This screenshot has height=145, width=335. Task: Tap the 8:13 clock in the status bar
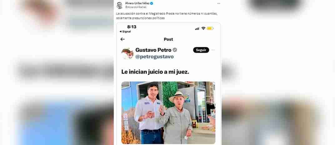[x=132, y=27]
